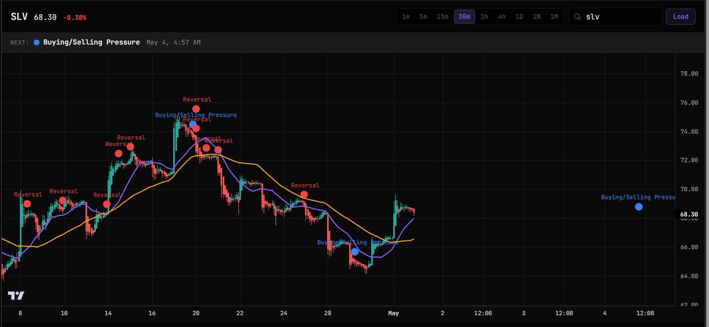
Task: Click the 20 date on time axis
Action: [196, 313]
